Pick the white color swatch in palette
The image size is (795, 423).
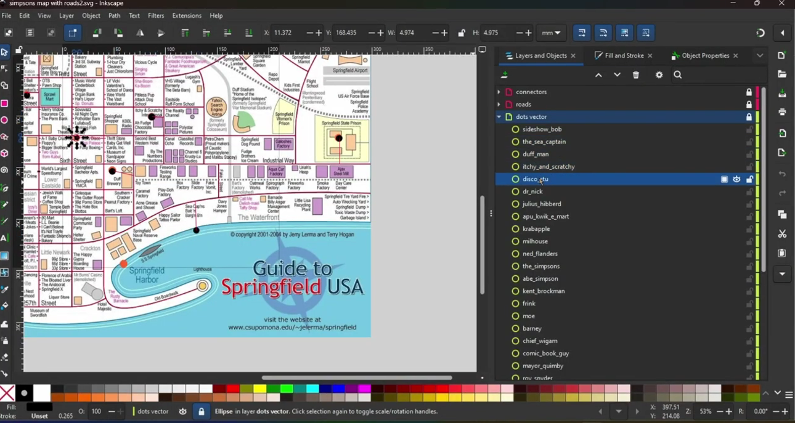tap(41, 393)
